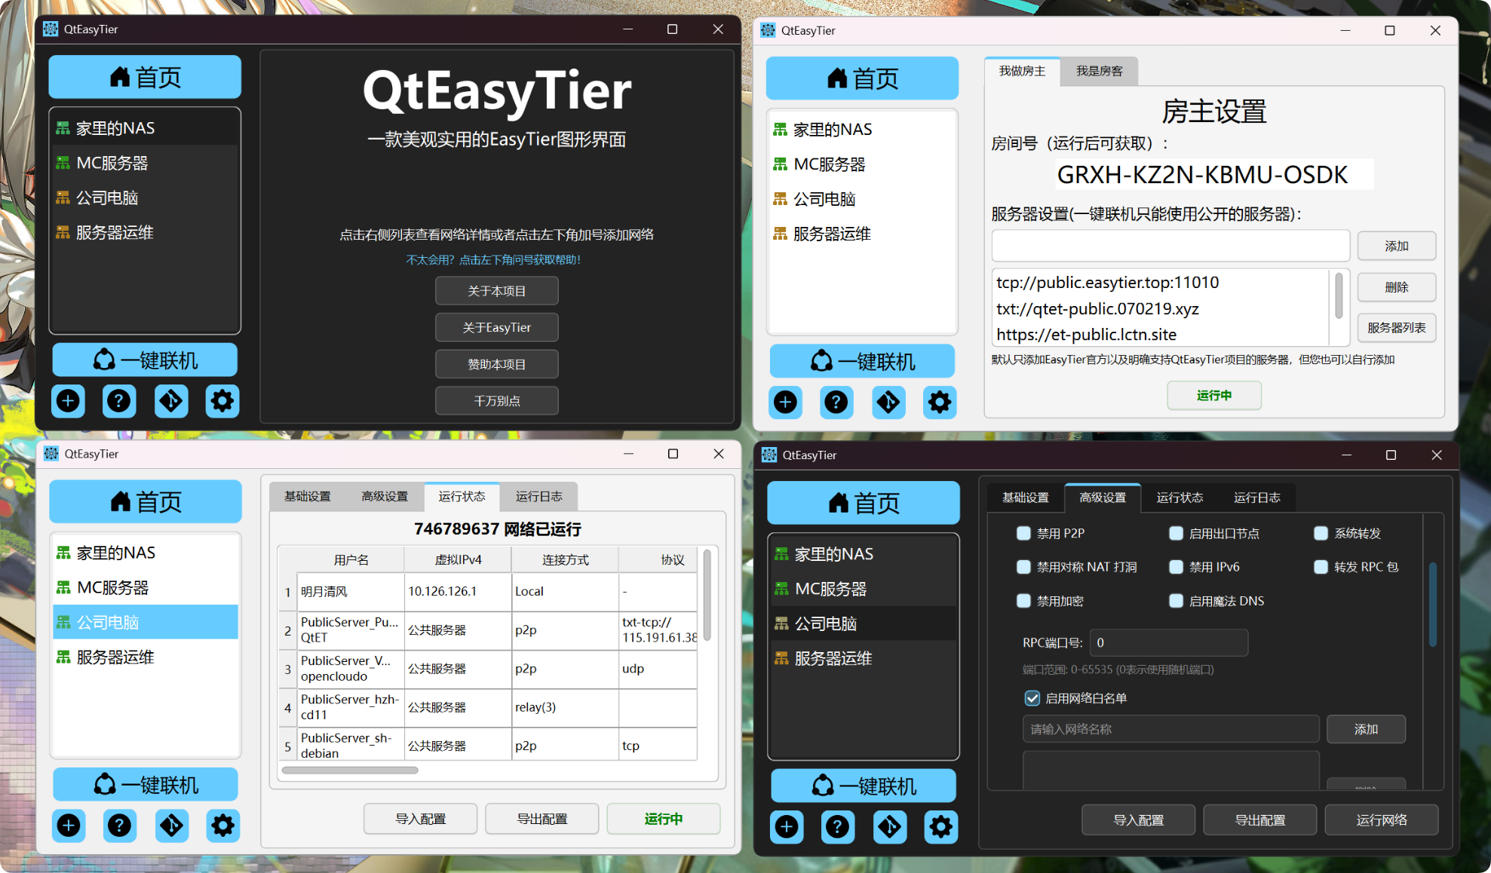Open help question icon in top-right window

click(x=836, y=403)
